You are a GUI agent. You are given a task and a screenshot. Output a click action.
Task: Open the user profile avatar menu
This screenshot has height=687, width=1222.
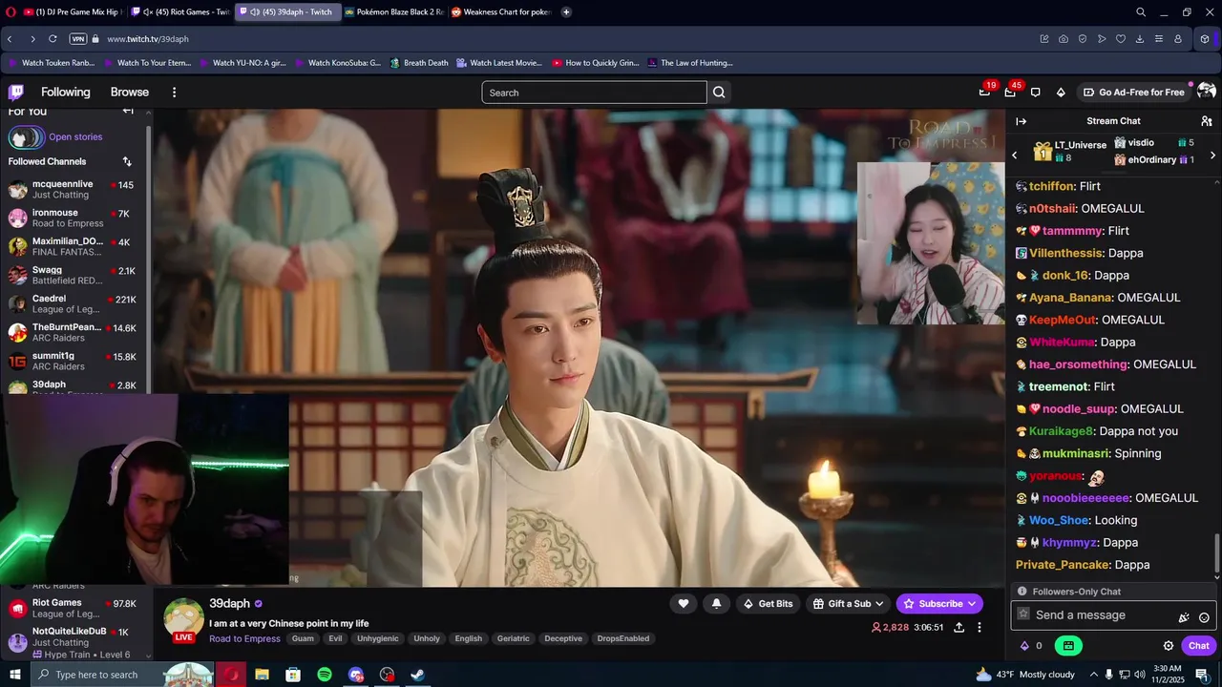(x=1206, y=92)
